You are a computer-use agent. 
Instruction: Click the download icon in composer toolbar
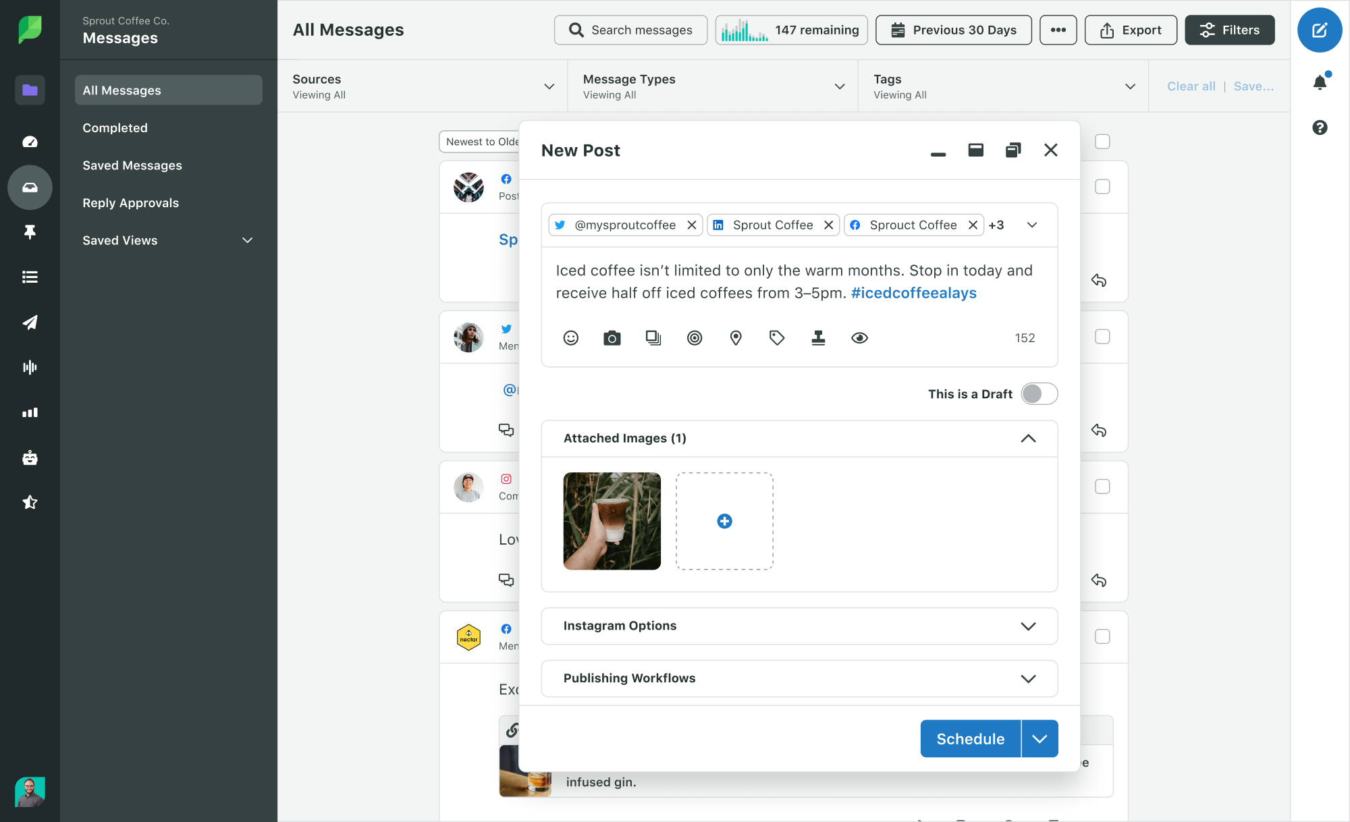tap(817, 337)
